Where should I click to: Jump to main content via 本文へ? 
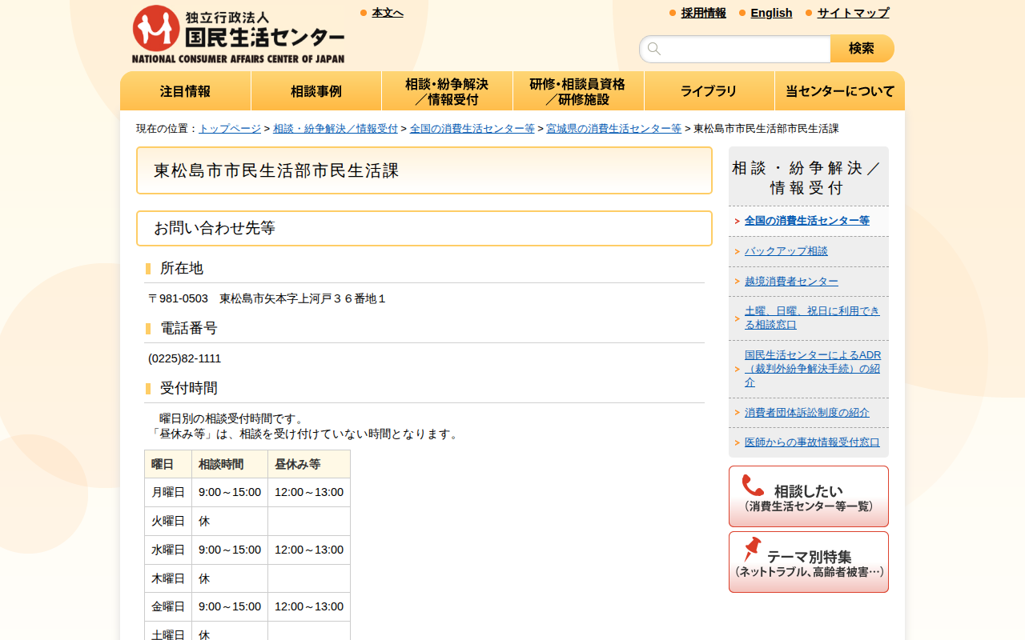[x=386, y=12]
